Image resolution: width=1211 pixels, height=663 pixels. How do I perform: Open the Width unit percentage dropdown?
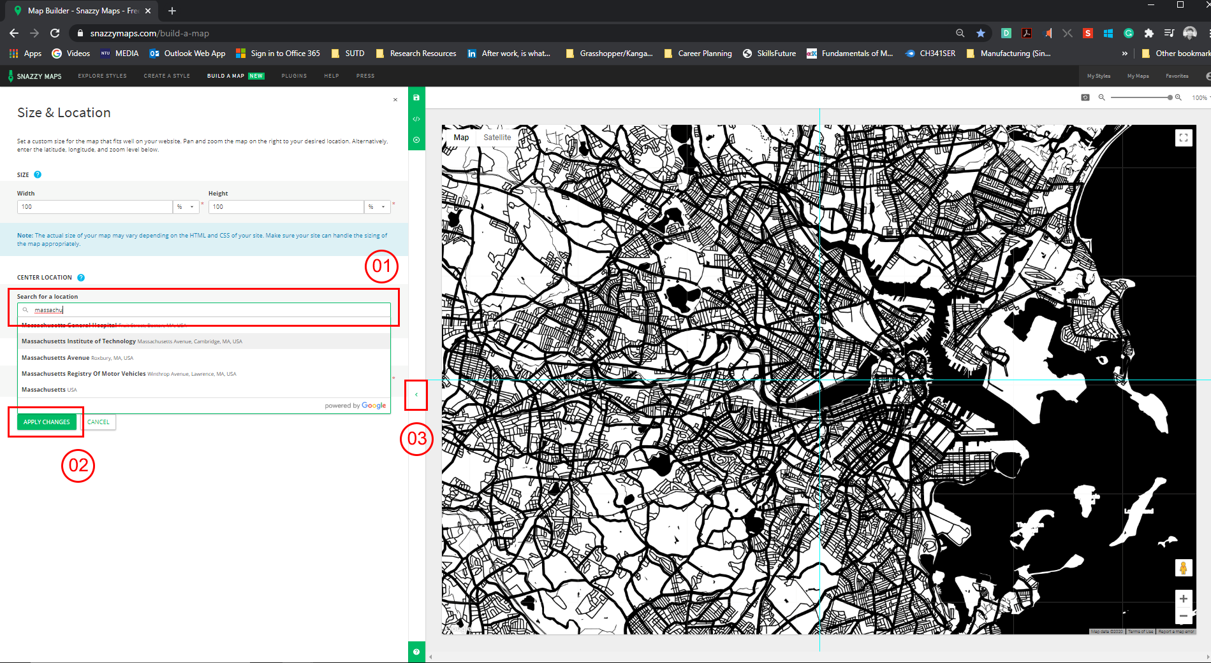pyautogui.click(x=186, y=206)
